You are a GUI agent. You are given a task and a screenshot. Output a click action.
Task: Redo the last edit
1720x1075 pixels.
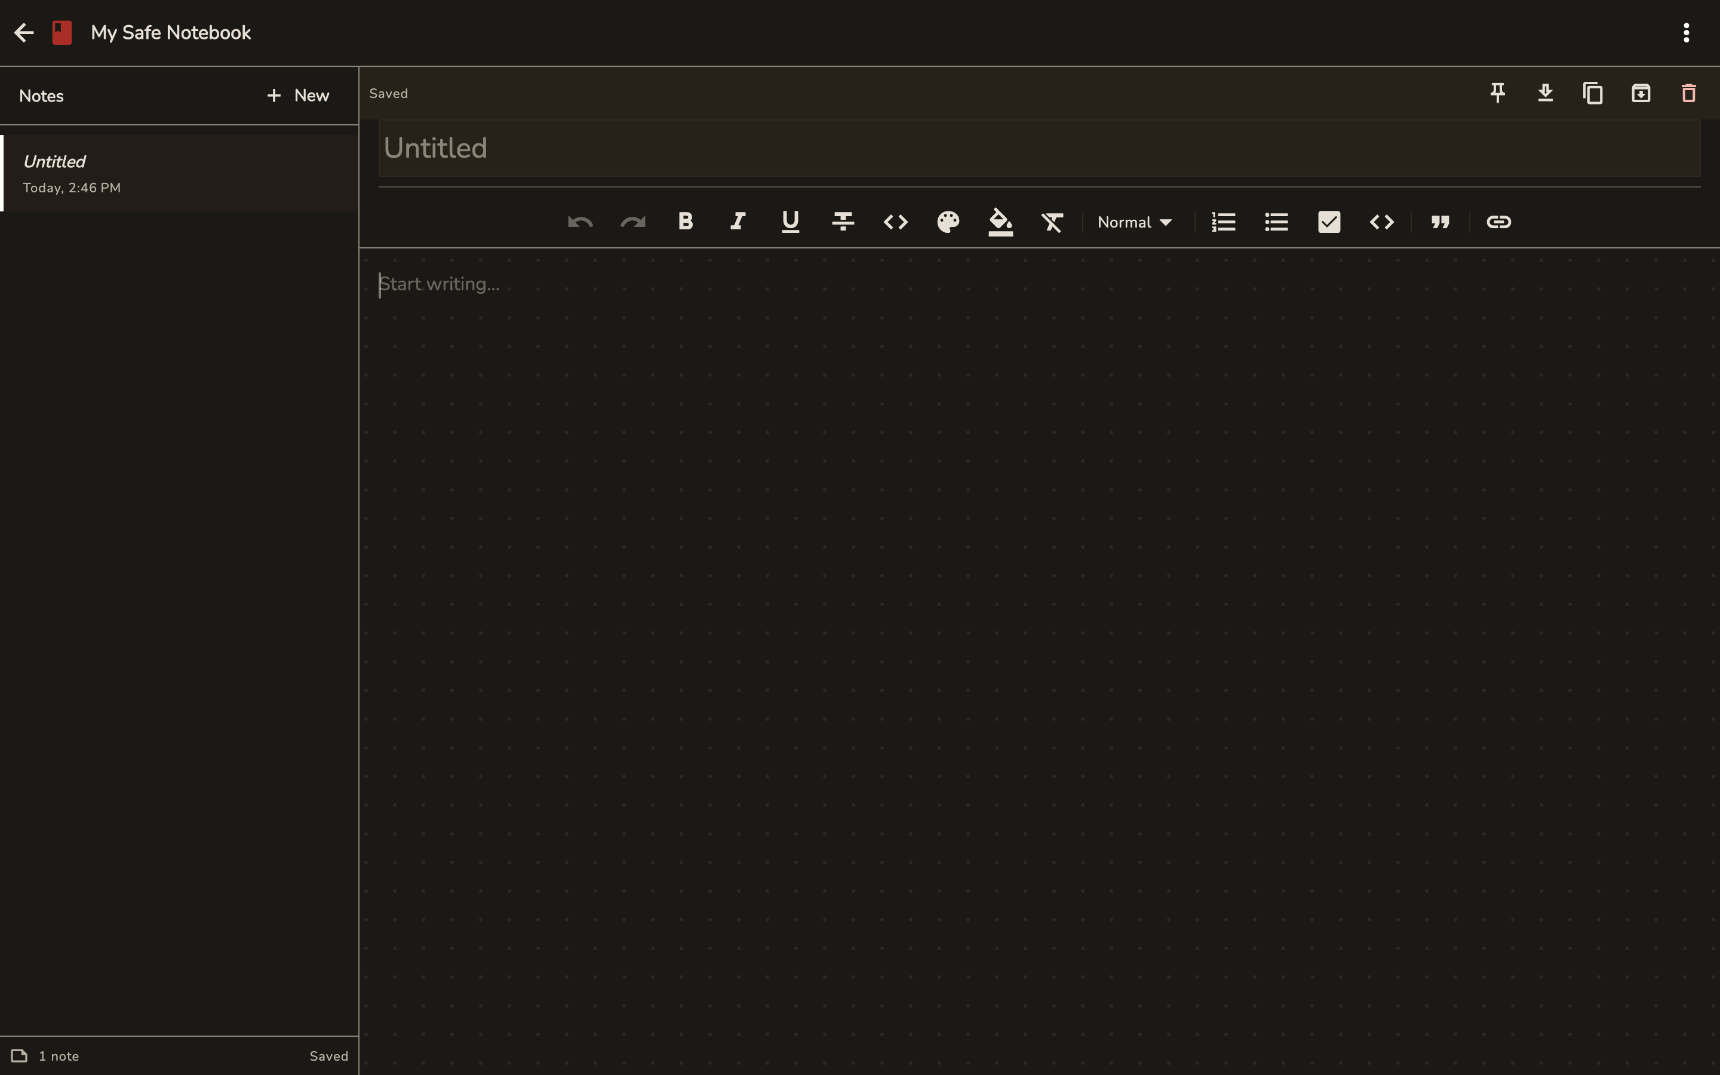click(631, 222)
